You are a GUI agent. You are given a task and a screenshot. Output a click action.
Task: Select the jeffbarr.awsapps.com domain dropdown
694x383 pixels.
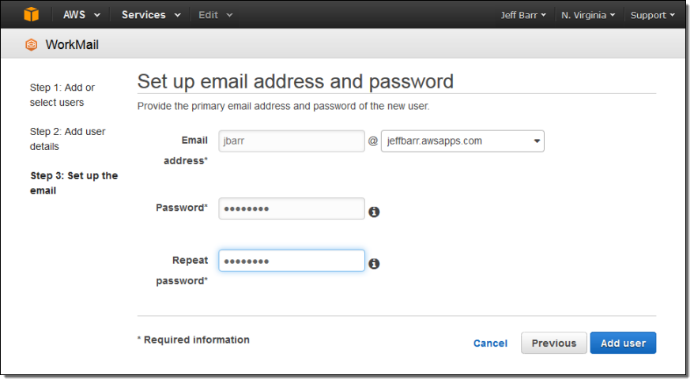pyautogui.click(x=462, y=141)
